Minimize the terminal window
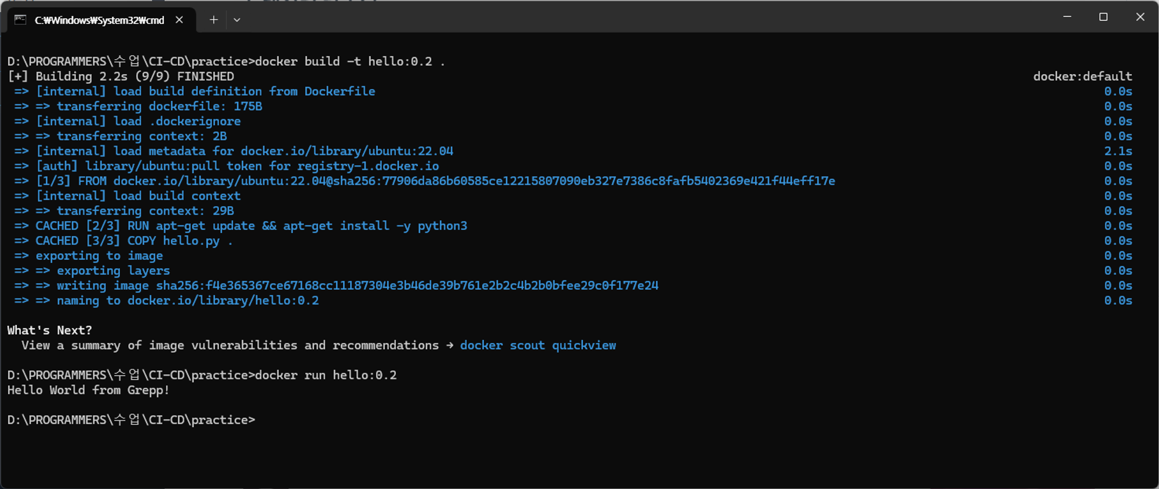This screenshot has width=1159, height=489. pyautogui.click(x=1067, y=17)
